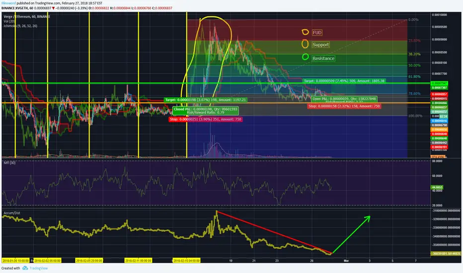463x273 pixels.
Task: Click the 78.60% Fibonacci level label
Action: pyautogui.click(x=414, y=93)
